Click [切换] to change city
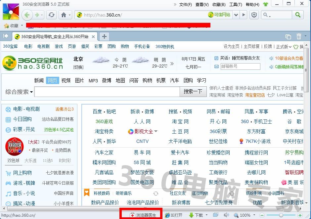Screen dimensions: 311x219 click(78, 67)
